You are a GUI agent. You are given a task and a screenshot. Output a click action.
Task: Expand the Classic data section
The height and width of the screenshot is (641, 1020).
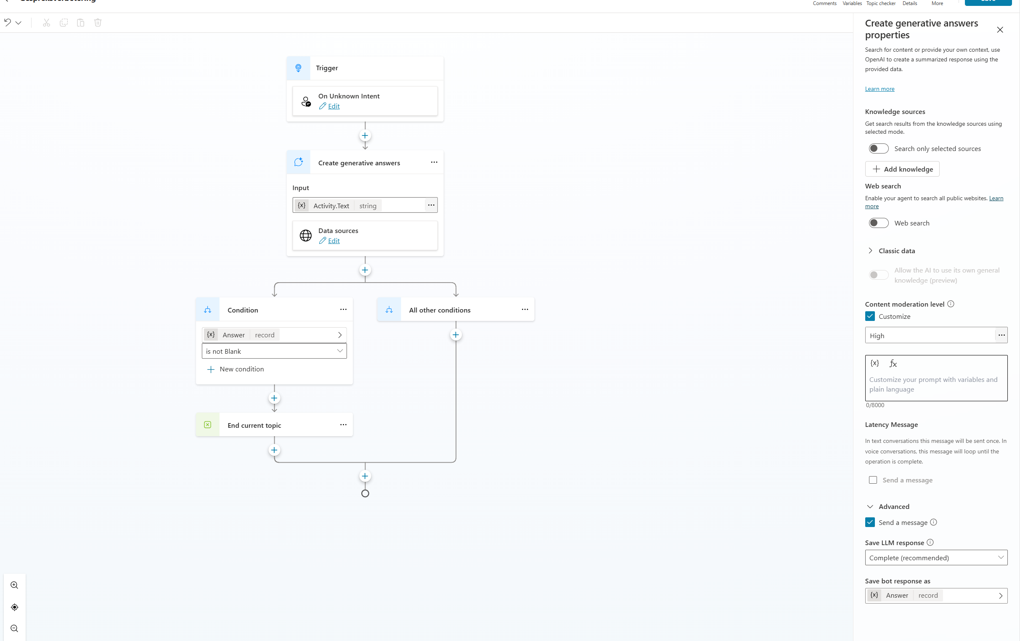tap(871, 251)
